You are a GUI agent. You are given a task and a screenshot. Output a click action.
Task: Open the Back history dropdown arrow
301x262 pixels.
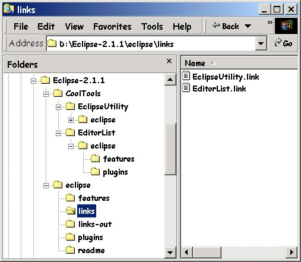pos(248,26)
